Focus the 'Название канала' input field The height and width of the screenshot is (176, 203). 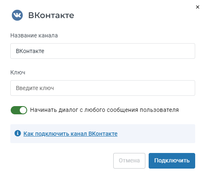103,51
